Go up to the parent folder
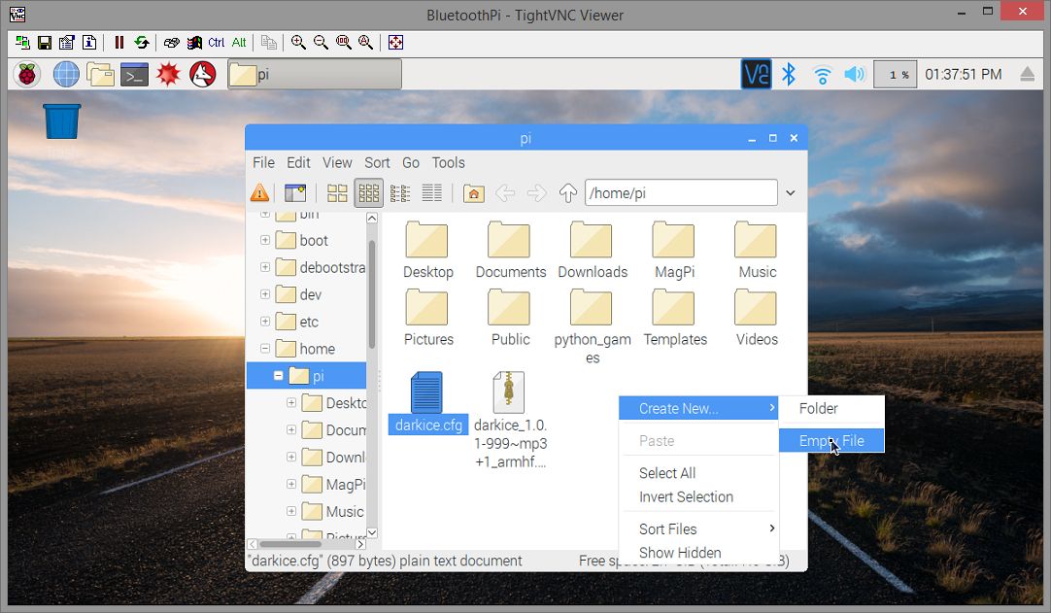1051x613 pixels. pyautogui.click(x=567, y=193)
